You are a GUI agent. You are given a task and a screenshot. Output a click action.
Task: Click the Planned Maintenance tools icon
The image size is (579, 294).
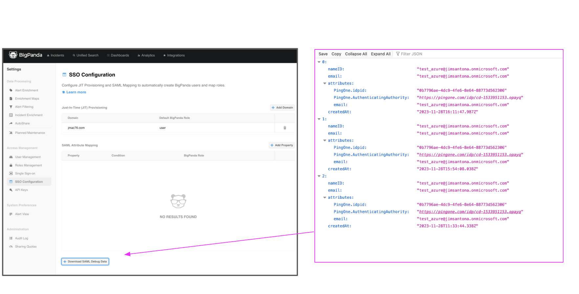pos(11,133)
